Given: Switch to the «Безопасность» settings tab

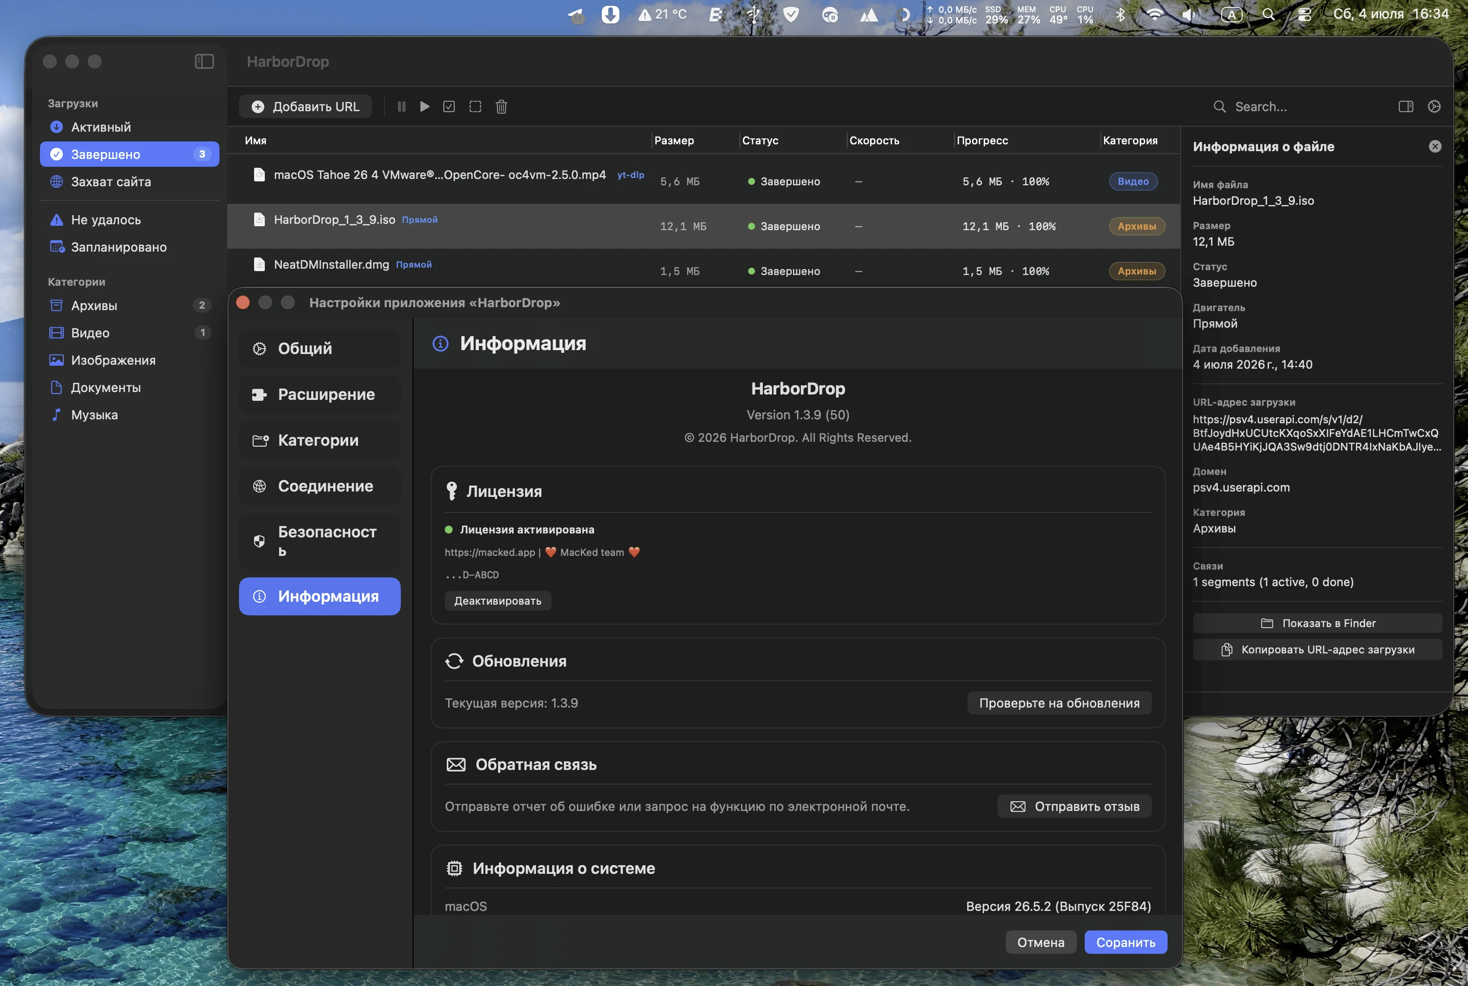Looking at the screenshot, I should (x=319, y=541).
